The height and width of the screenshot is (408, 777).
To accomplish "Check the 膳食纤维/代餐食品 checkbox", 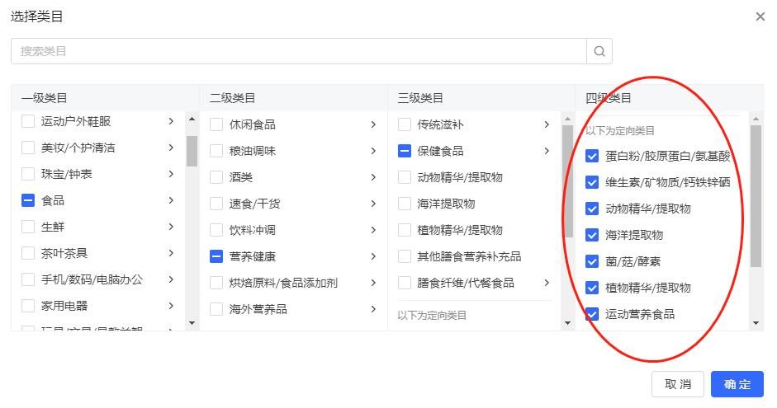I will point(405,283).
